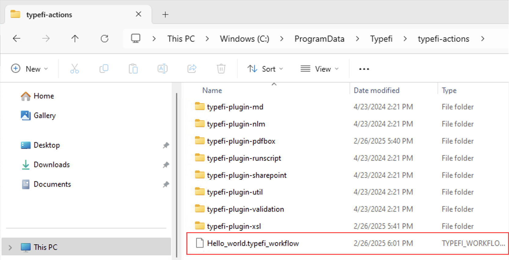Click the Hello_world.typefi_workflow file icon
This screenshot has height=260, width=509.
tap(200, 243)
